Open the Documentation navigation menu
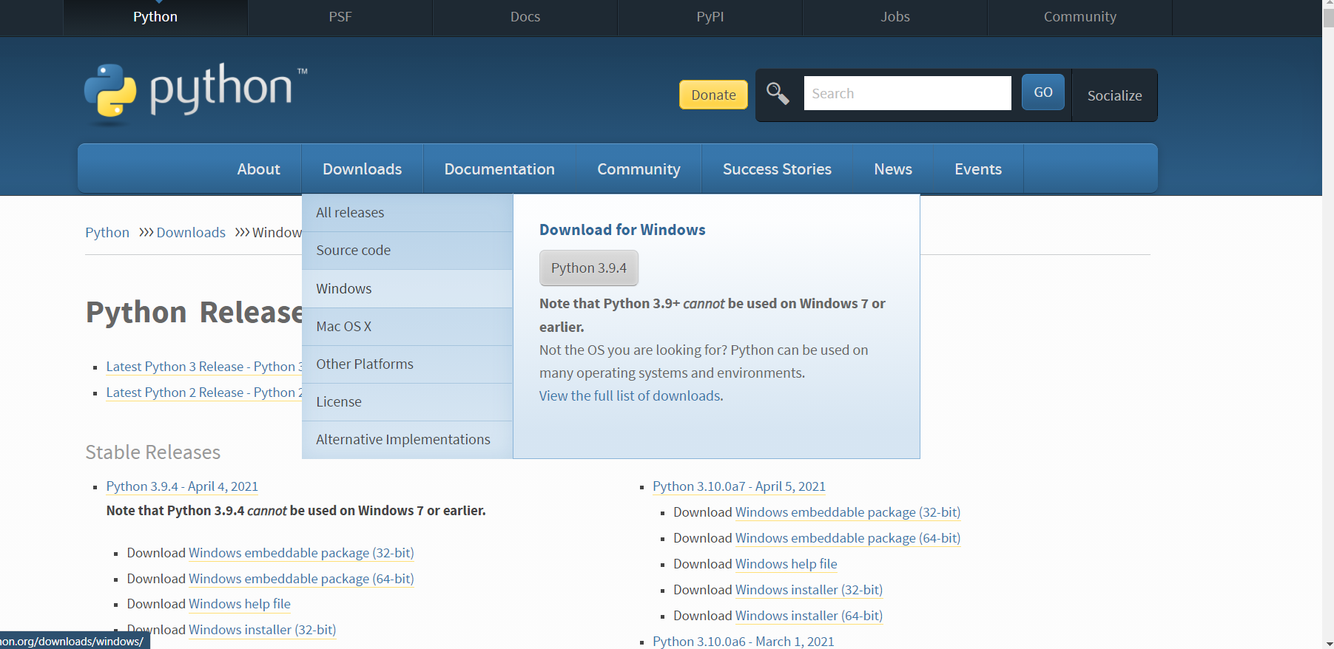The width and height of the screenshot is (1334, 649). tap(499, 169)
